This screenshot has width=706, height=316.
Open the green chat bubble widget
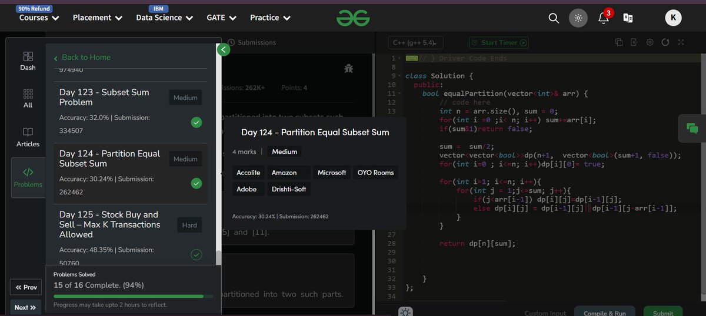692,128
